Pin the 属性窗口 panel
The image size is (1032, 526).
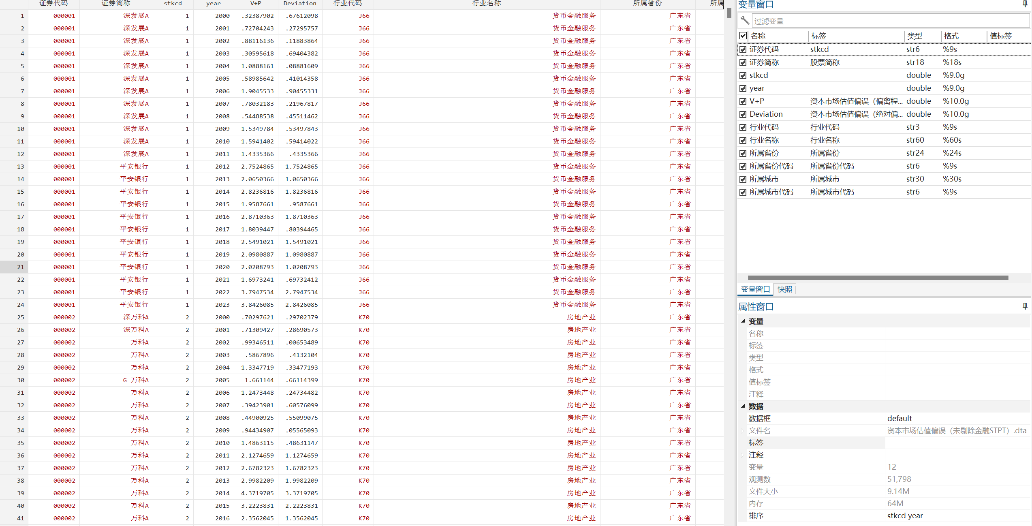[1025, 306]
